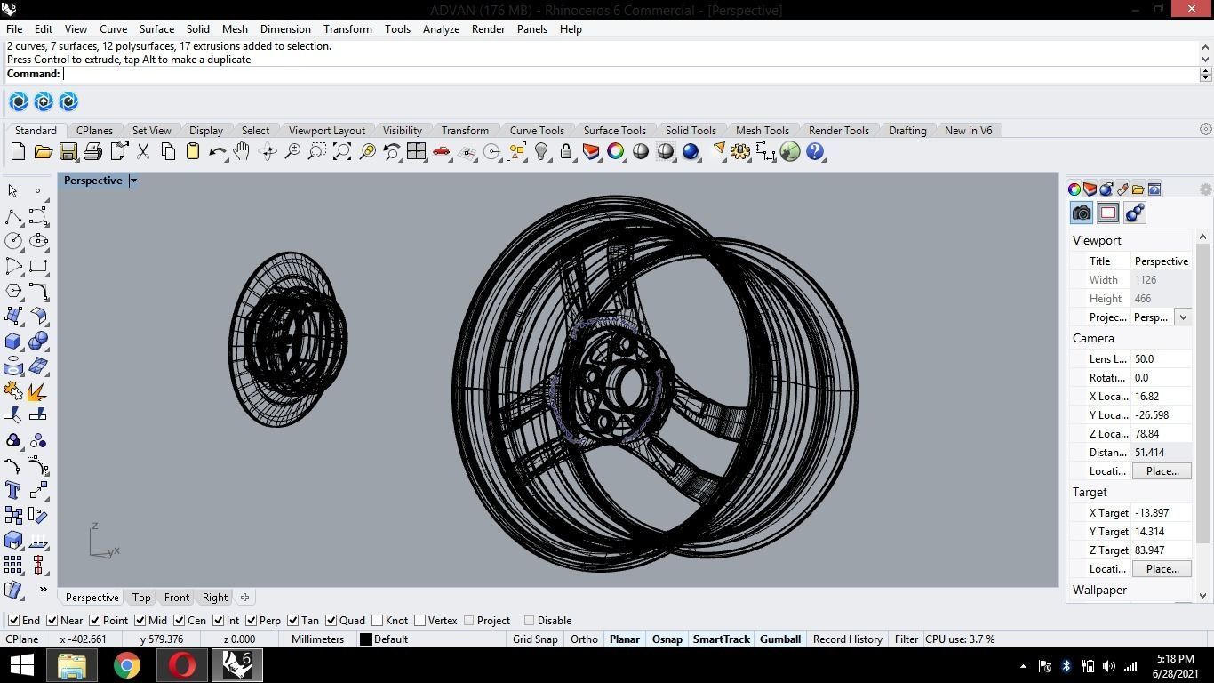Open the File menu
The image size is (1214, 683).
pyautogui.click(x=14, y=29)
